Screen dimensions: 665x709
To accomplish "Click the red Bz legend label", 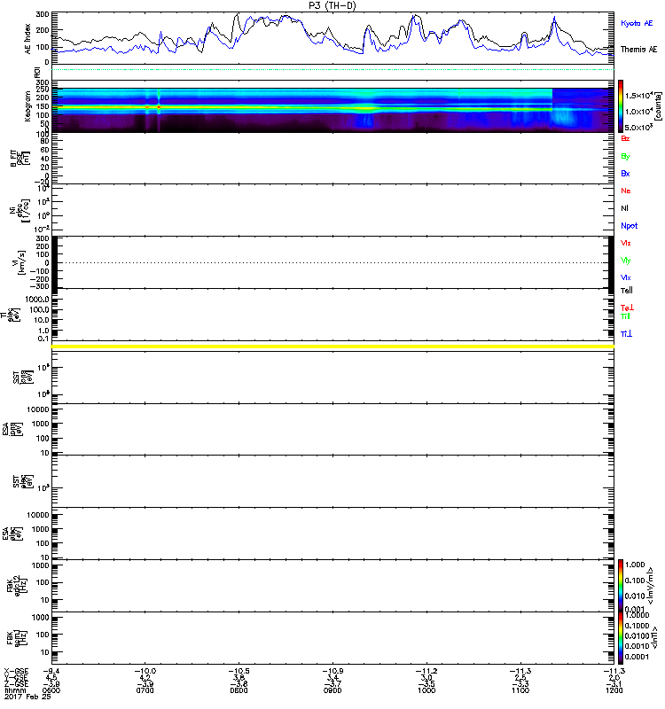I will pos(625,139).
